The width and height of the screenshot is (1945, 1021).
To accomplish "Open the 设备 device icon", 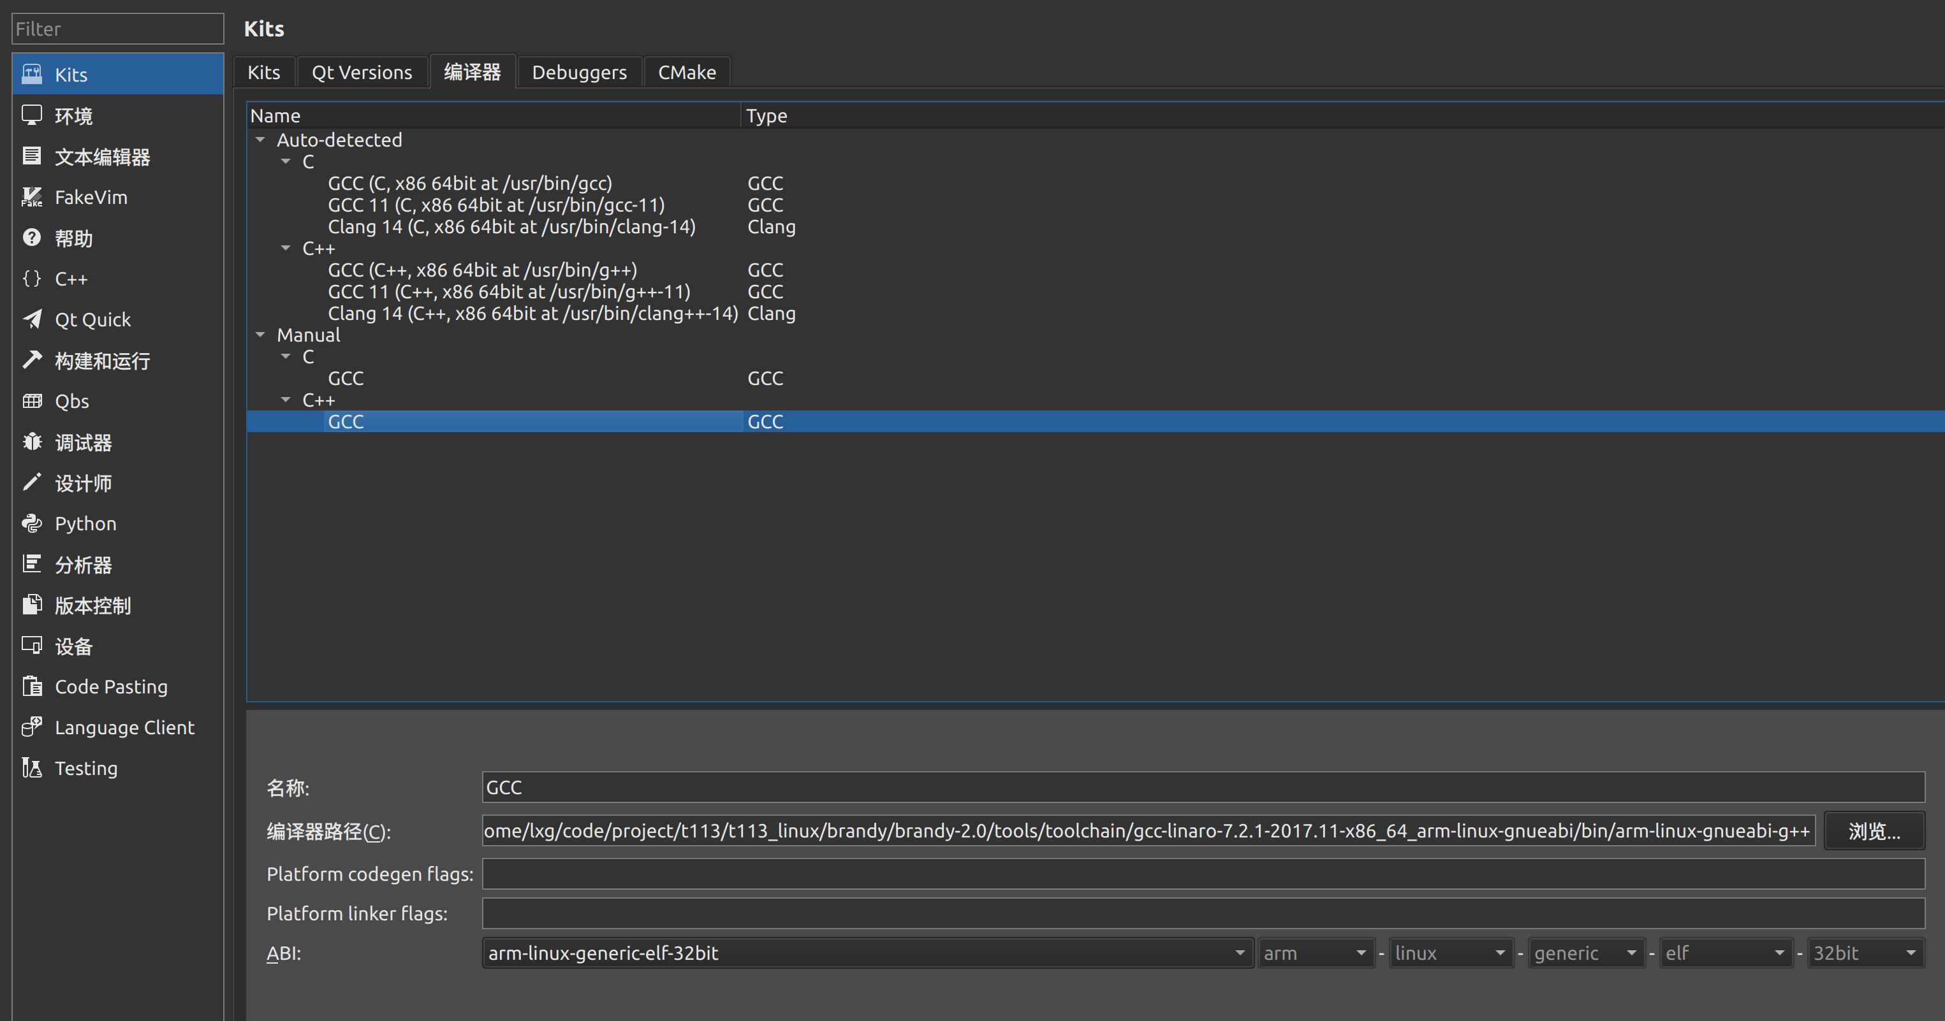I will (32, 645).
